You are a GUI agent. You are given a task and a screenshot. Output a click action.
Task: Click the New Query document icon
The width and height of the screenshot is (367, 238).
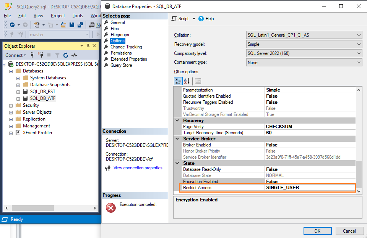(x=92, y=25)
